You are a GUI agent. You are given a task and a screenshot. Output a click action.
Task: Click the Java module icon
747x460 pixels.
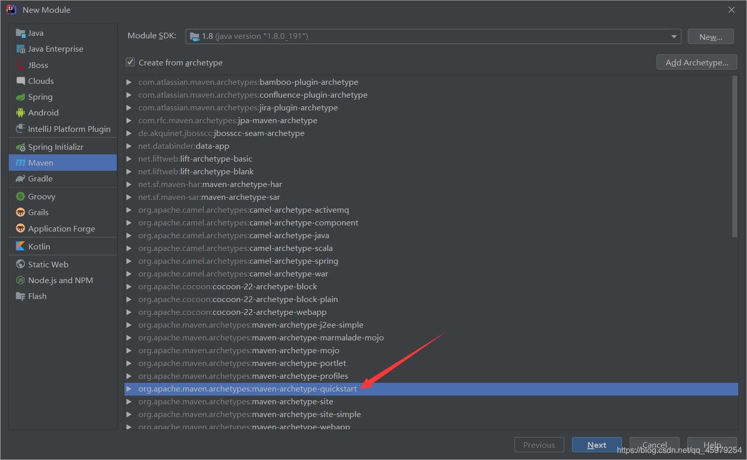coord(20,33)
